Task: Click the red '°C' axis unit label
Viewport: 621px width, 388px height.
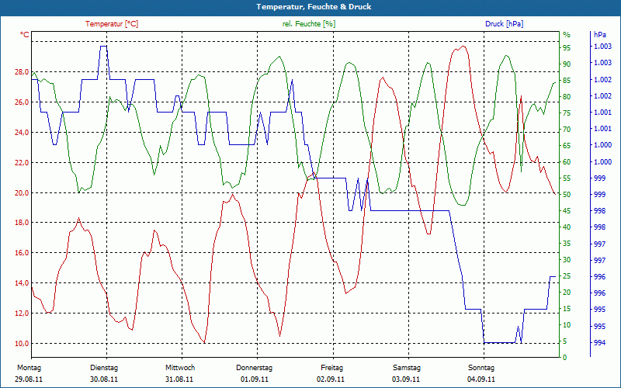Action: click(x=25, y=35)
